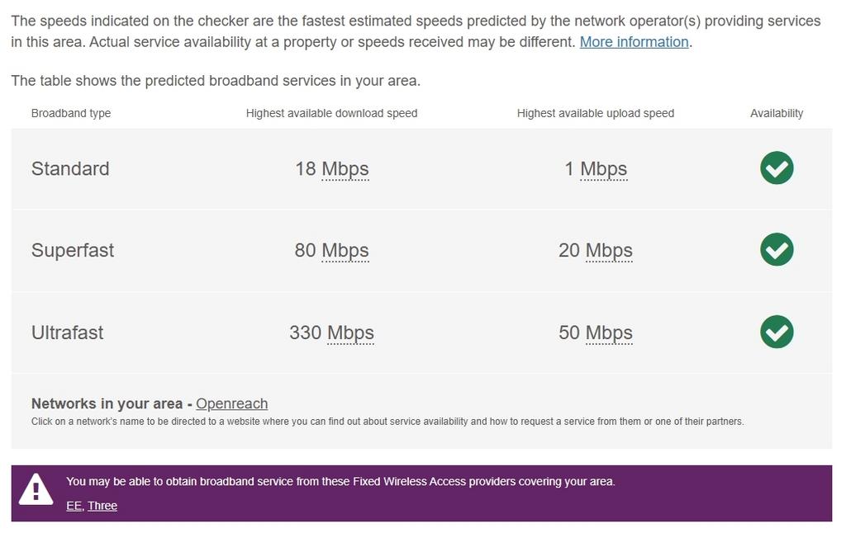The height and width of the screenshot is (533, 846).
Task: Click Mbps abbreviation beside 50 upload speed
Action: [x=609, y=333]
